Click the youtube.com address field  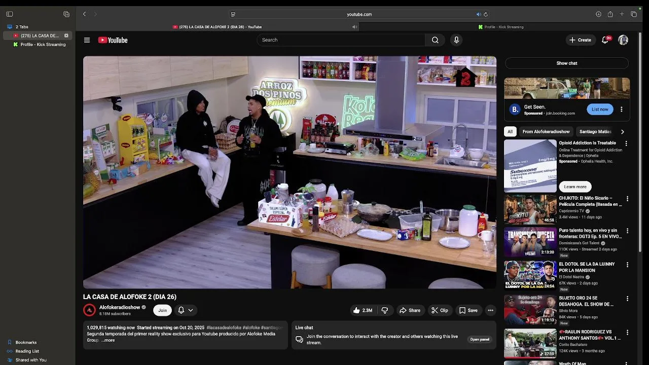point(359,14)
